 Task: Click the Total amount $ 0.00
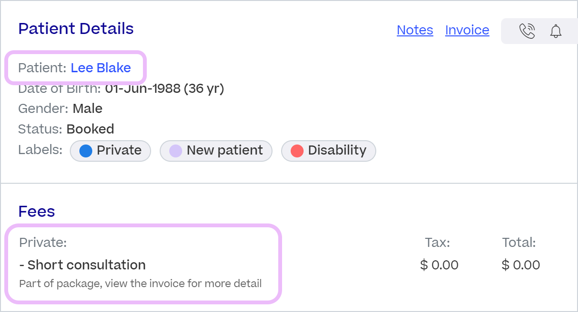521,265
